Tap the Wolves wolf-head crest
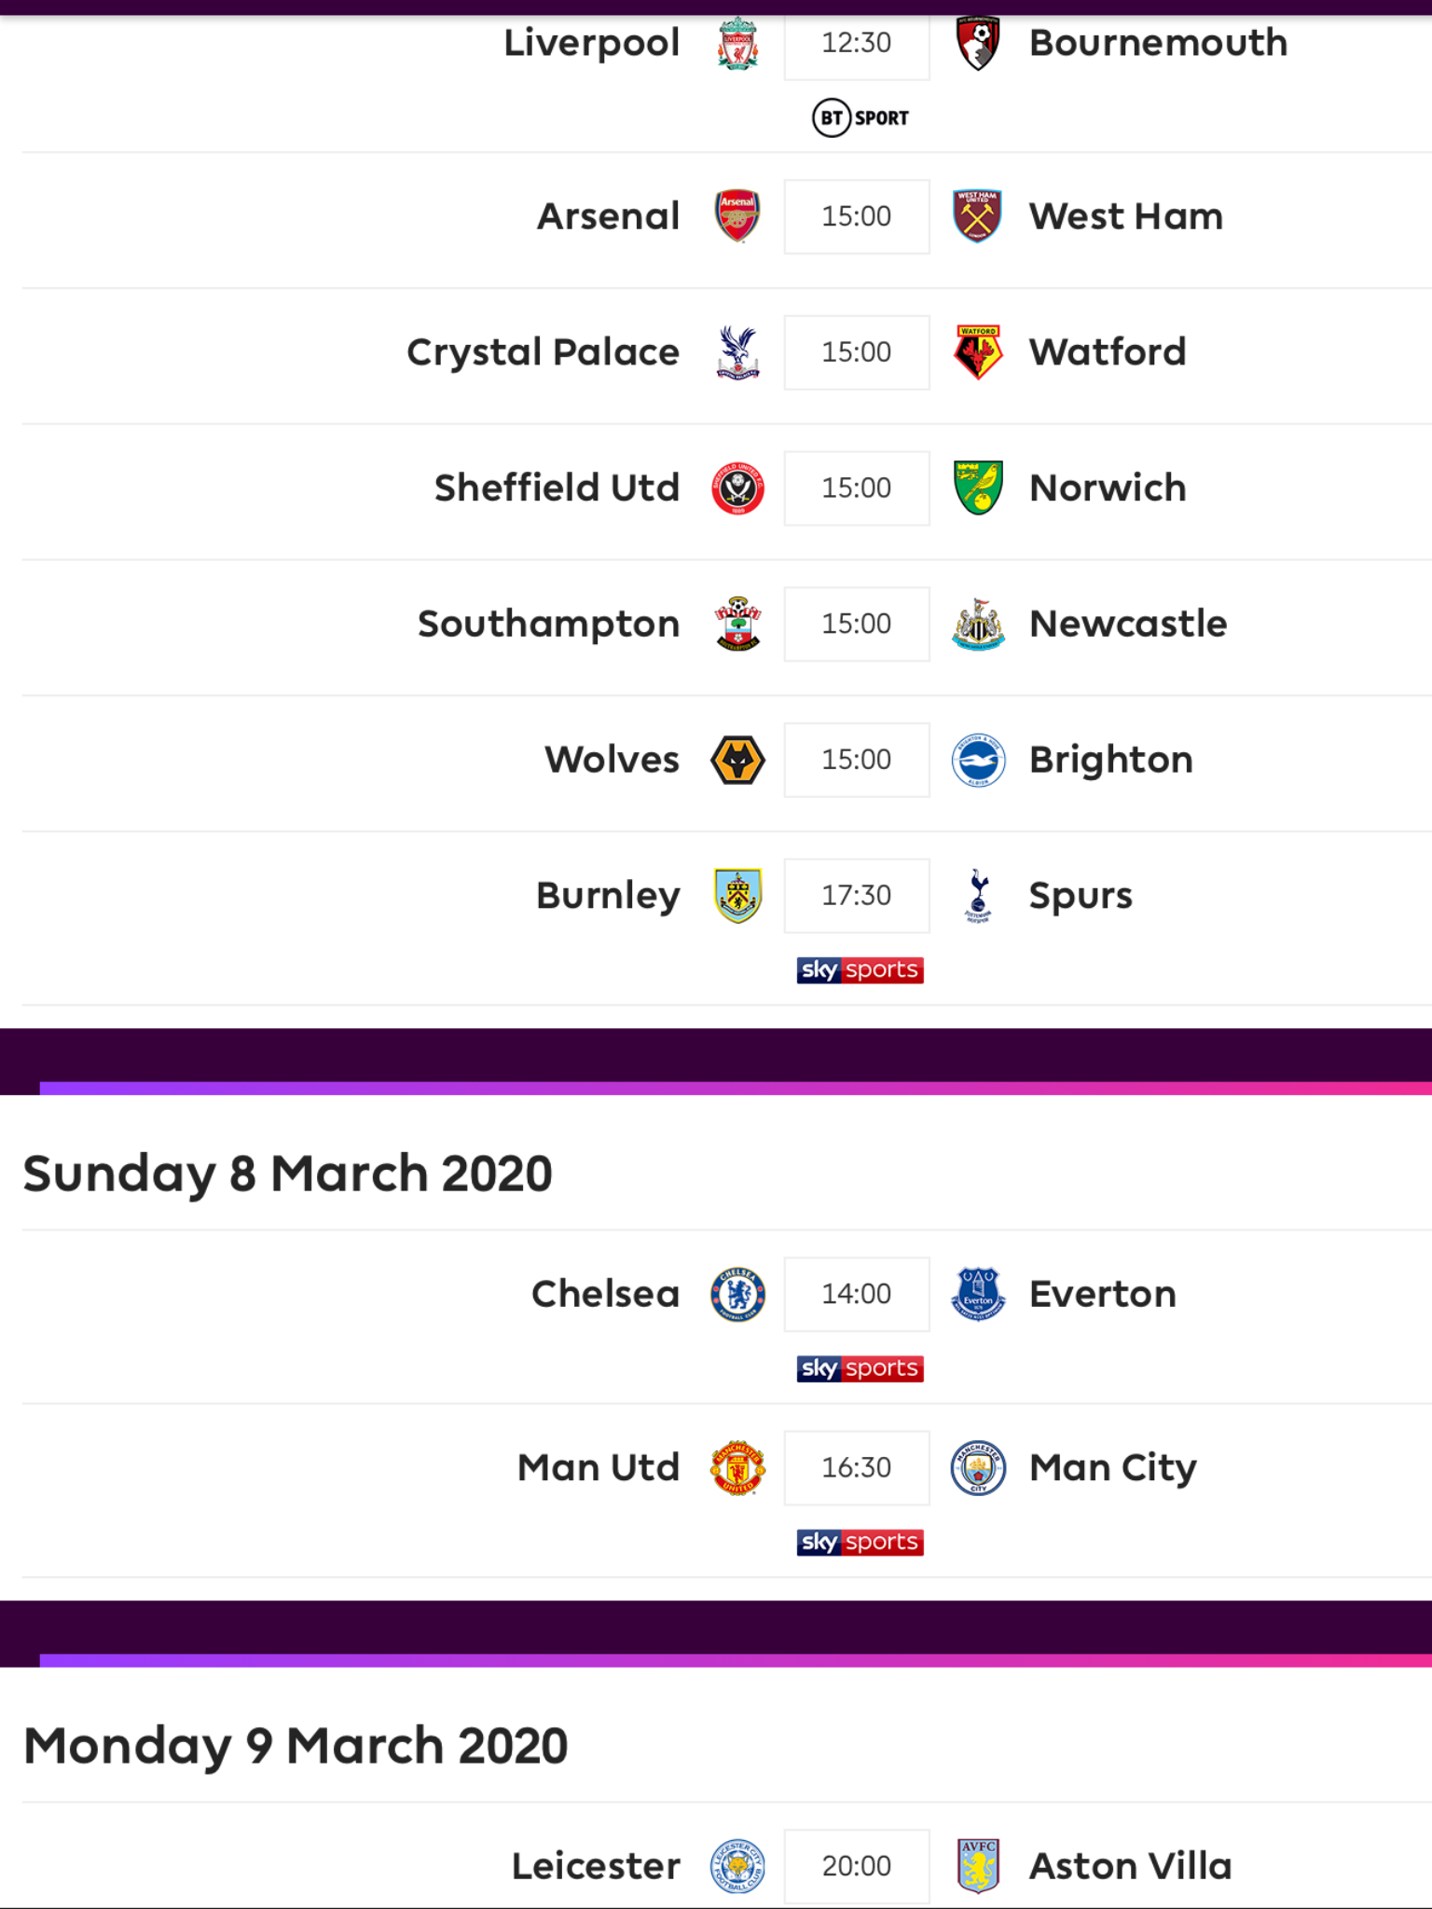The width and height of the screenshot is (1432, 1909). 737,760
